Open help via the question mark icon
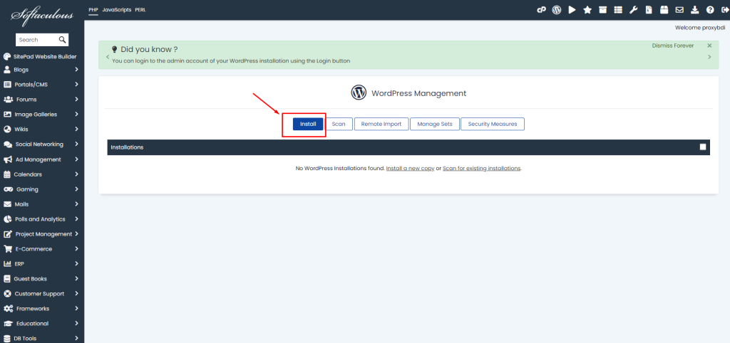 (x=710, y=10)
